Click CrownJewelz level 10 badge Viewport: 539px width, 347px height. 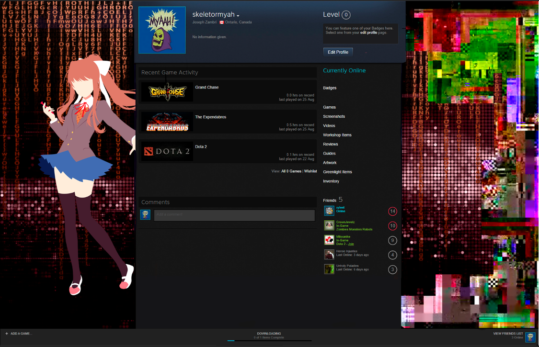(392, 226)
